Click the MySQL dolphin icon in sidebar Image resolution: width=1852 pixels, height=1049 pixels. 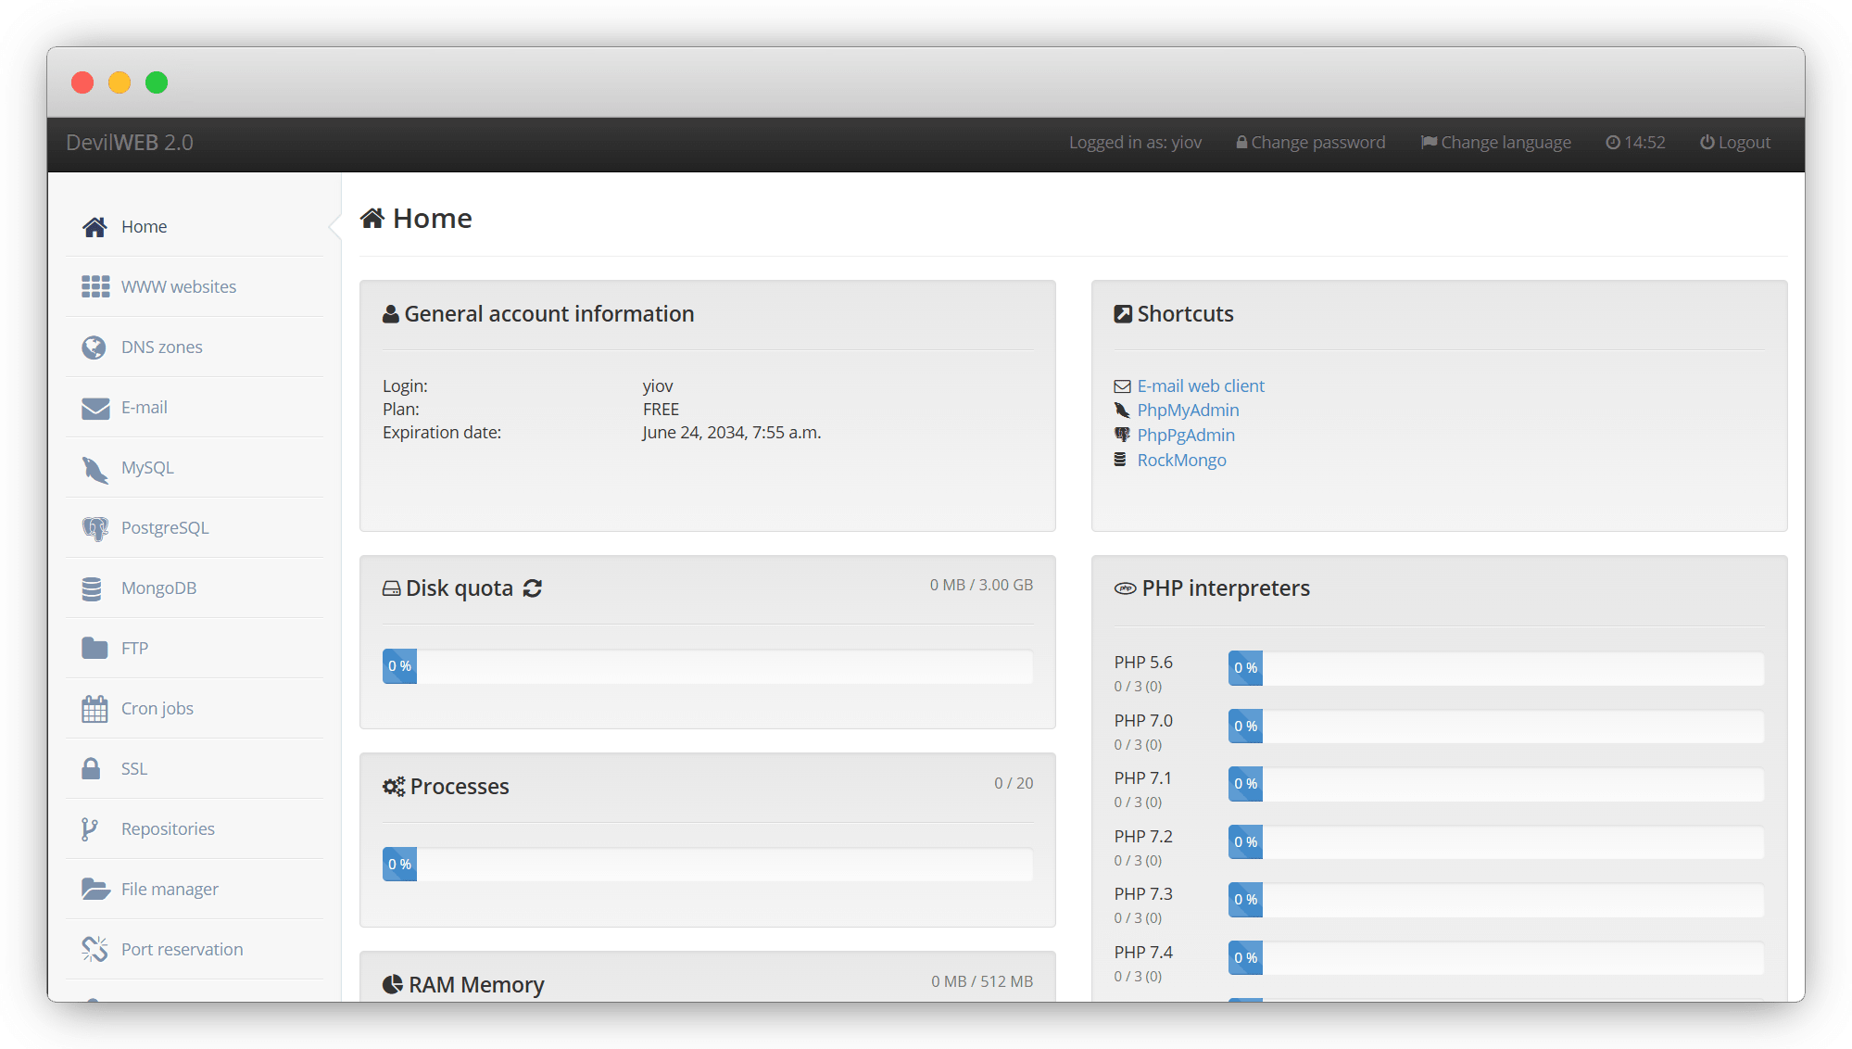point(94,469)
